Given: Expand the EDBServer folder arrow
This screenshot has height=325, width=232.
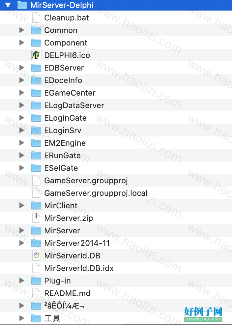Looking at the screenshot, I should point(22,68).
